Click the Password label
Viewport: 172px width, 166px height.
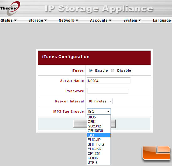[75, 91]
